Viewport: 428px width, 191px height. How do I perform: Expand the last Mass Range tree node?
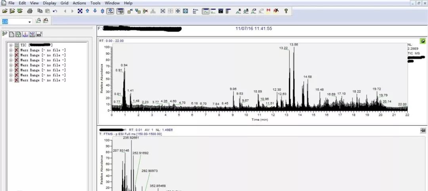(11, 80)
